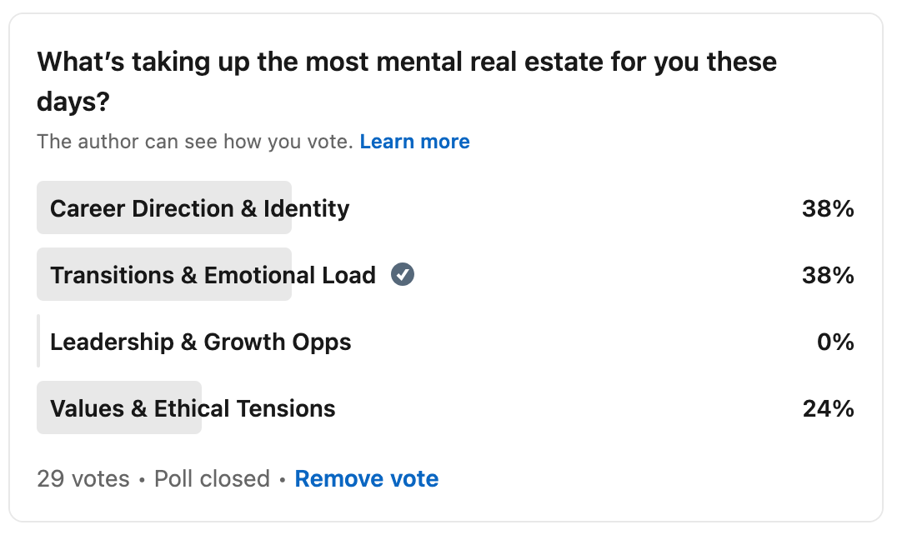The image size is (902, 535).
Task: Click the voted checkmark icon
Action: pyautogui.click(x=403, y=274)
